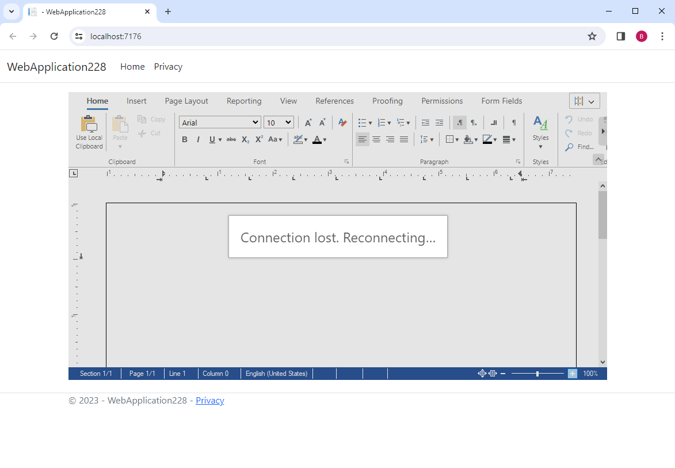675x468 pixels.
Task: Open the font size dropdown showing 10
Action: point(279,122)
